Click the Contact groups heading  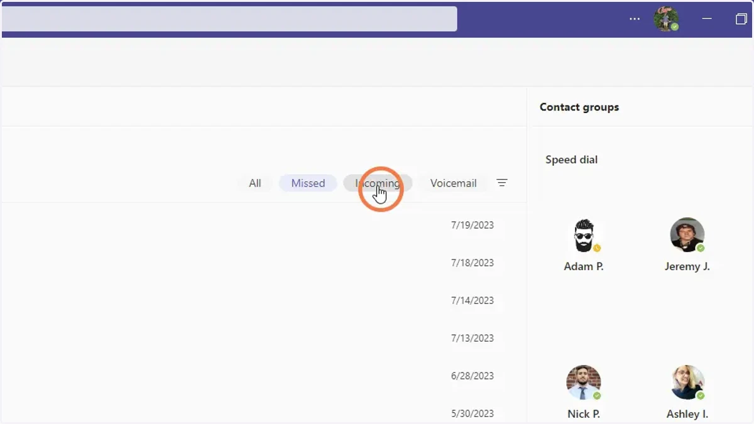coord(579,107)
